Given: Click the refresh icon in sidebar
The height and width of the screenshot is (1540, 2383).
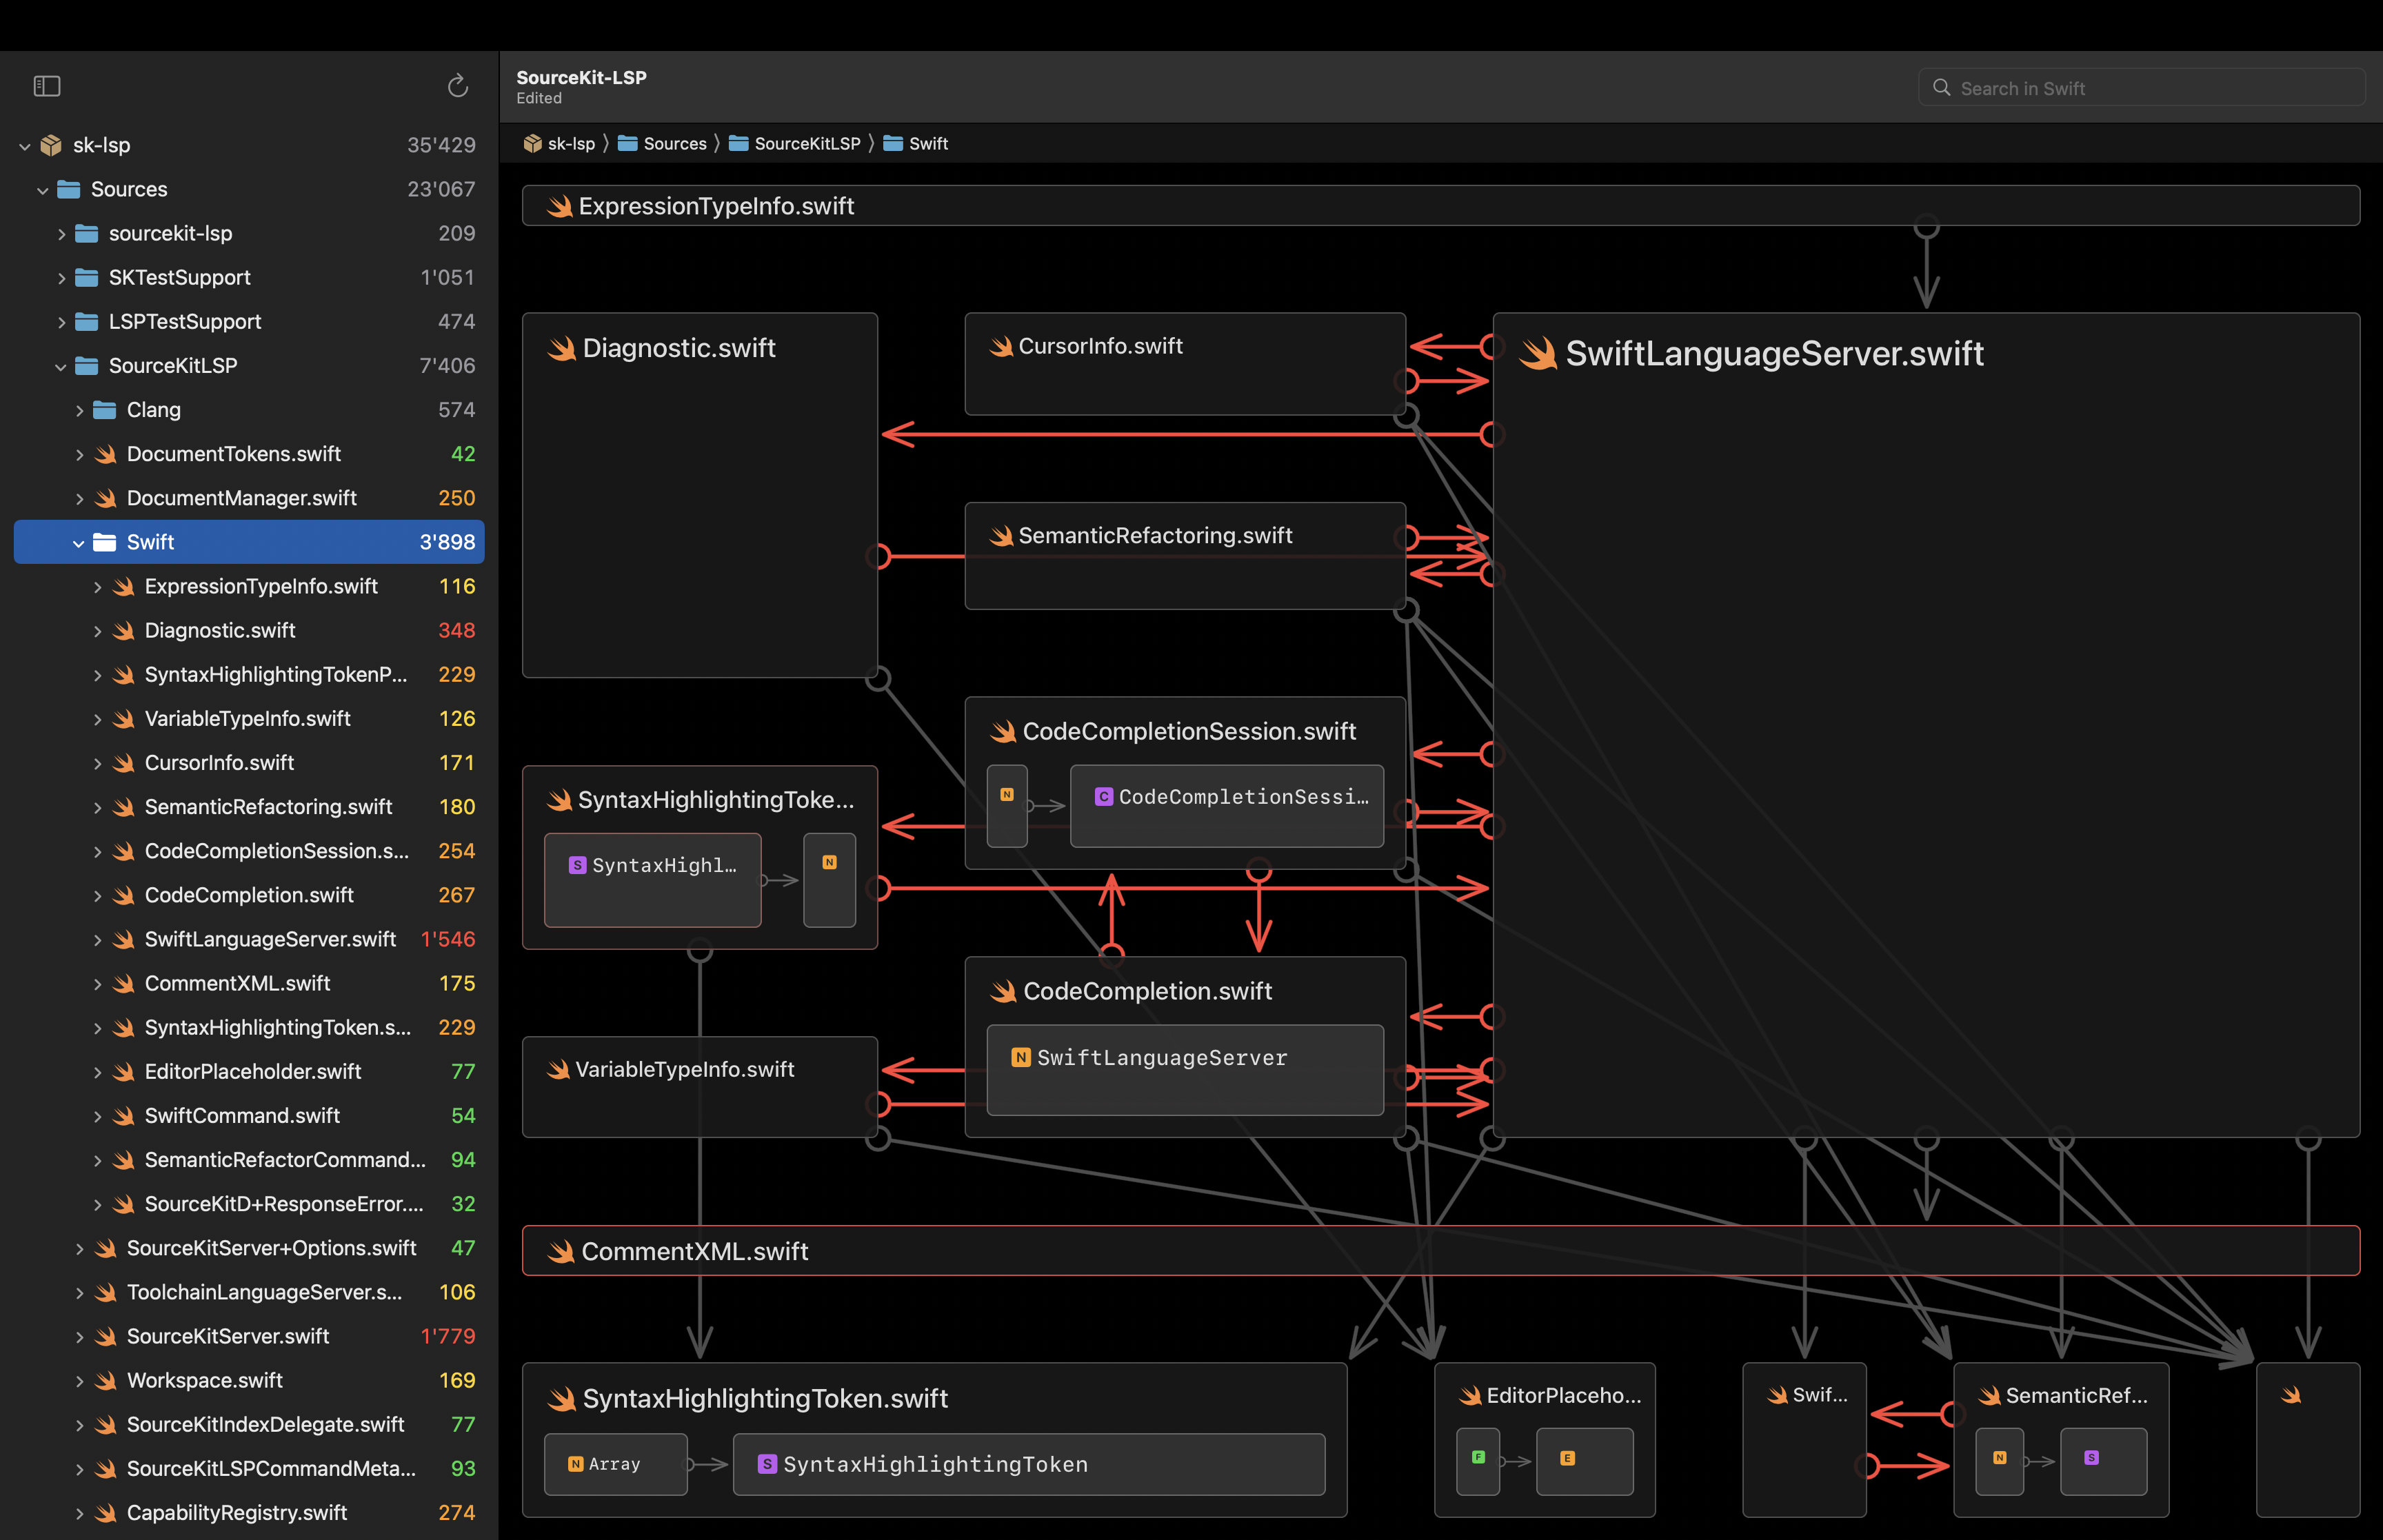Looking at the screenshot, I should click(x=458, y=87).
